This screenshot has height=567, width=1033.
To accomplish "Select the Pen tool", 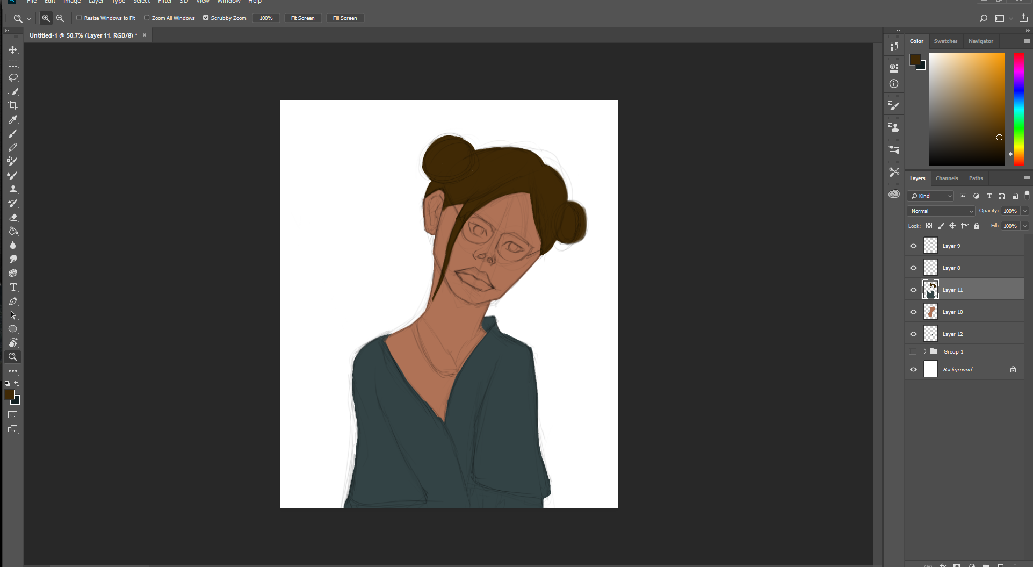I will tap(13, 301).
